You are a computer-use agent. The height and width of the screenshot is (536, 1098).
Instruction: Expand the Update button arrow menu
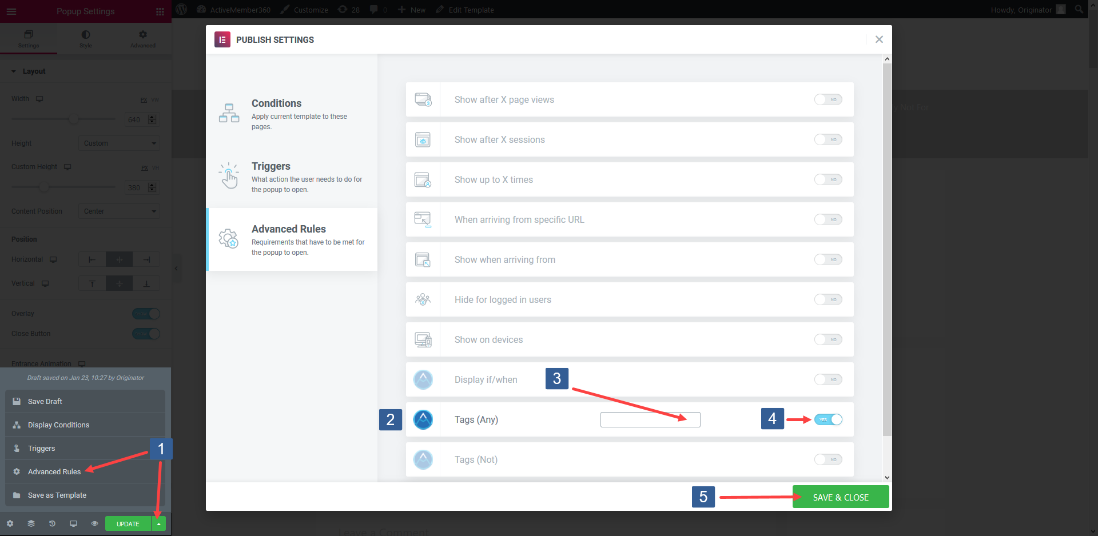coord(158,523)
